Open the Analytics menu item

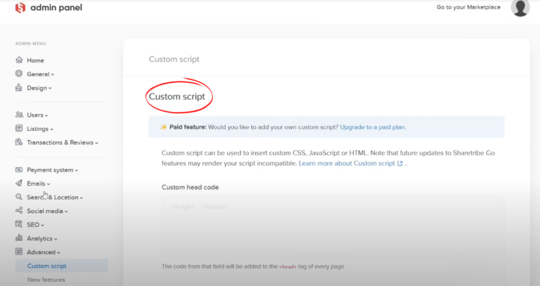[x=40, y=239]
